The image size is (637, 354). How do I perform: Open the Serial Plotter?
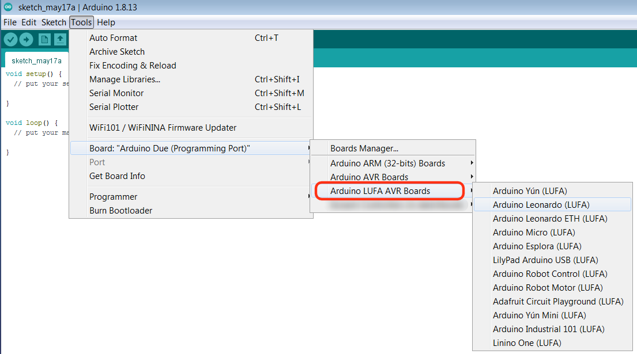point(191,106)
